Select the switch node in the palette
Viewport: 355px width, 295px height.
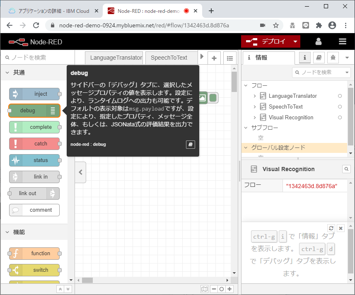(35, 270)
